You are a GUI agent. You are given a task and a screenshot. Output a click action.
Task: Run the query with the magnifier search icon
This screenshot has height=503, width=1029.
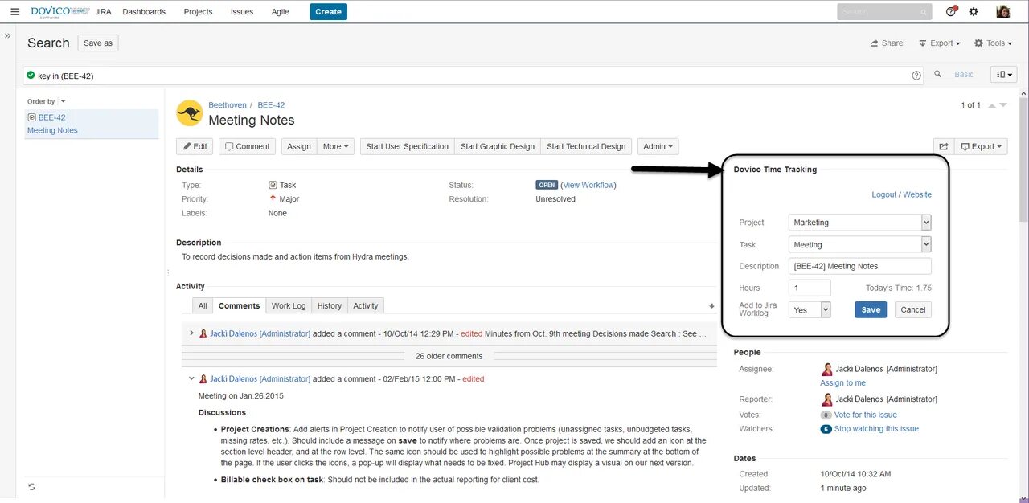click(x=938, y=74)
